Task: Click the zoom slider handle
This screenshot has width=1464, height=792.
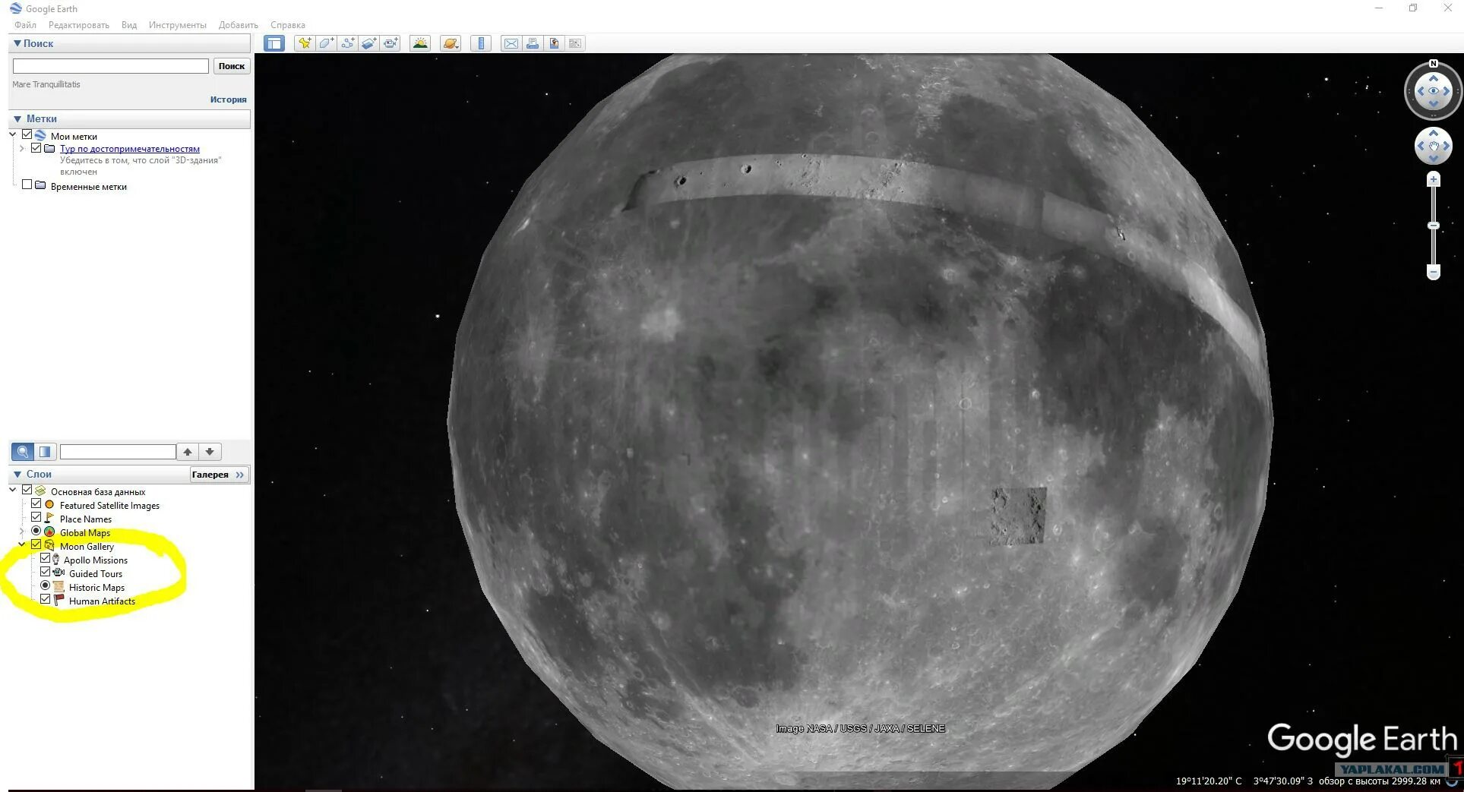Action: pos(1434,226)
